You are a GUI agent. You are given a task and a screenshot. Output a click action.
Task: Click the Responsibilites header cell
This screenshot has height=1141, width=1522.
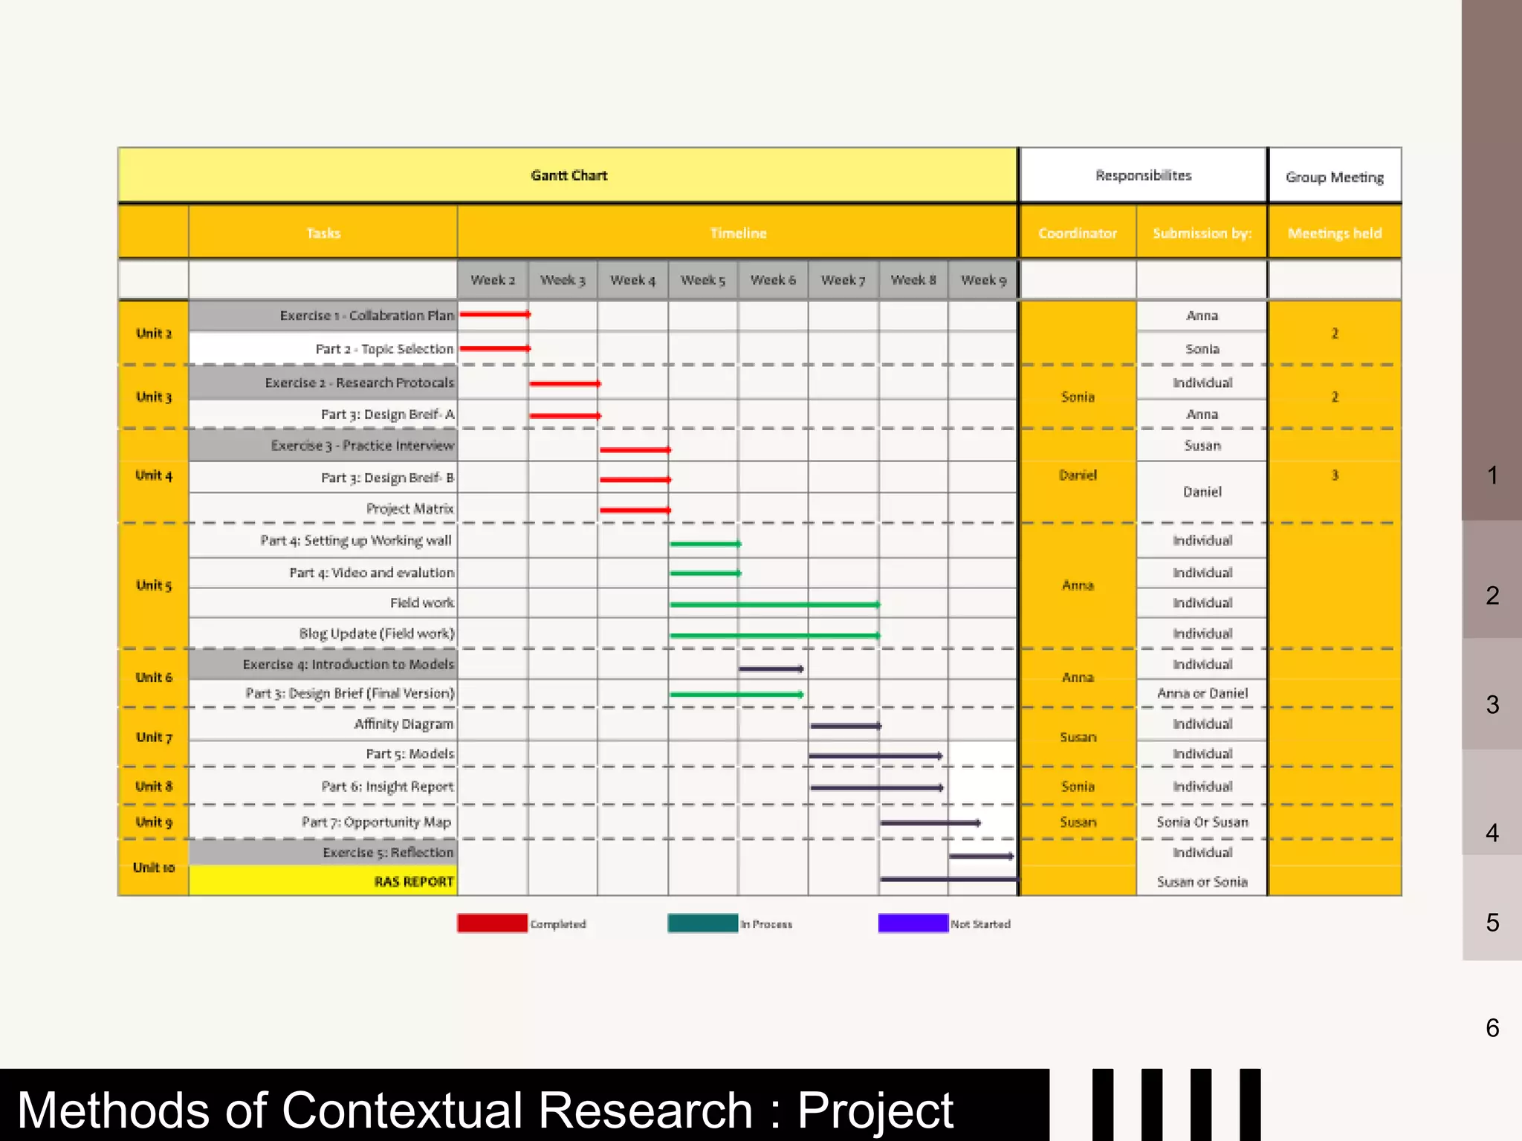1143,175
